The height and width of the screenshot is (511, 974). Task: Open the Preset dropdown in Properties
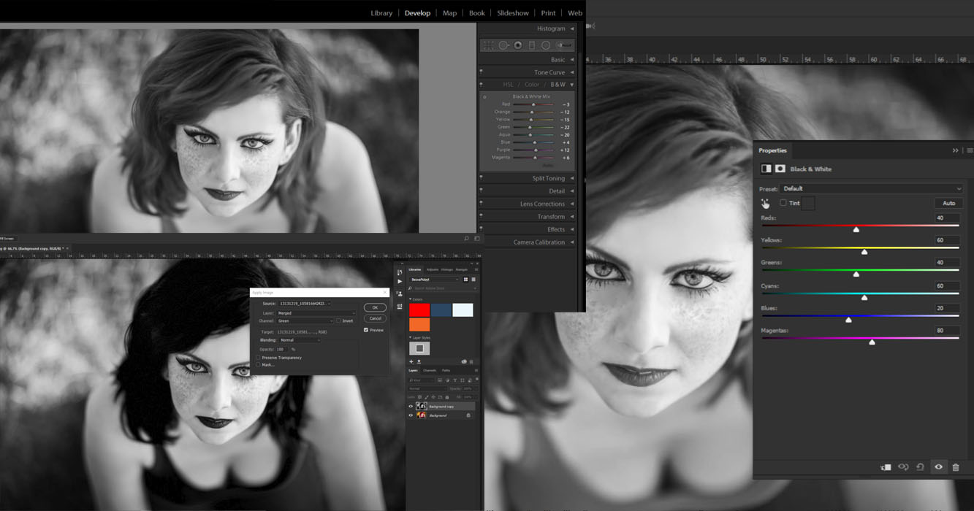coord(872,189)
